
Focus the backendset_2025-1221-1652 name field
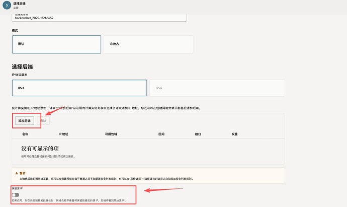coord(99,17)
